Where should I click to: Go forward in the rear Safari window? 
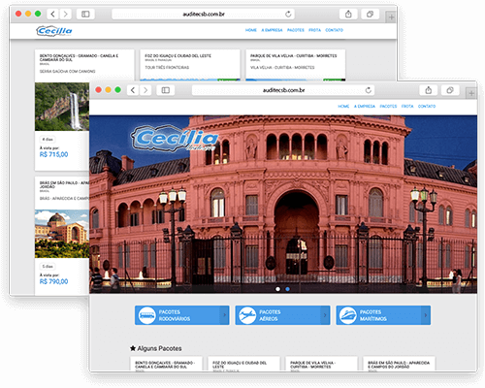coord(65,14)
